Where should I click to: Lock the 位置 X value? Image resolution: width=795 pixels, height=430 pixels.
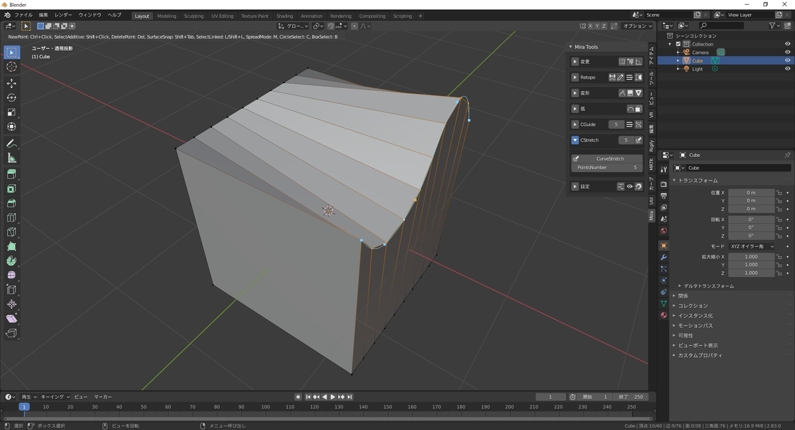779,193
